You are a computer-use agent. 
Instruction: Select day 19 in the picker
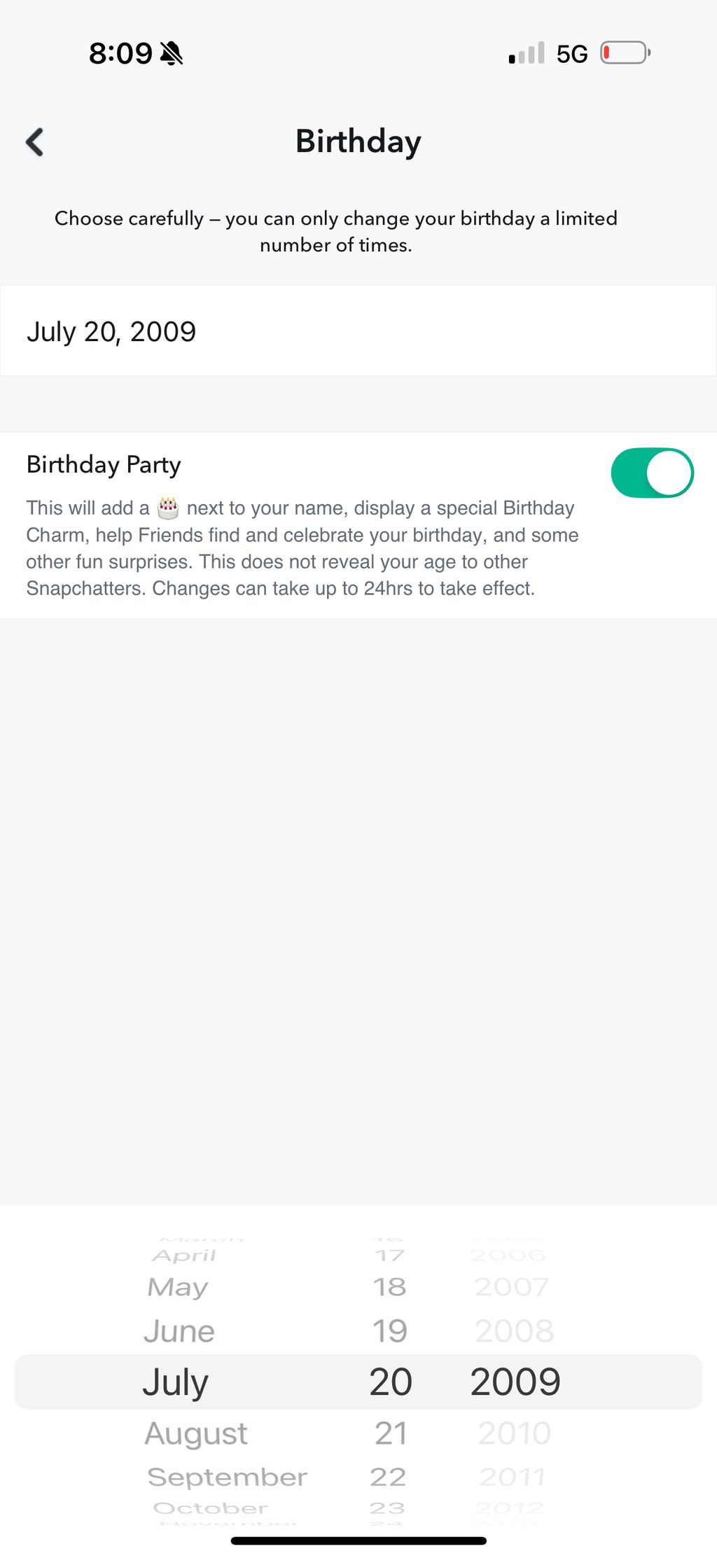click(389, 1331)
